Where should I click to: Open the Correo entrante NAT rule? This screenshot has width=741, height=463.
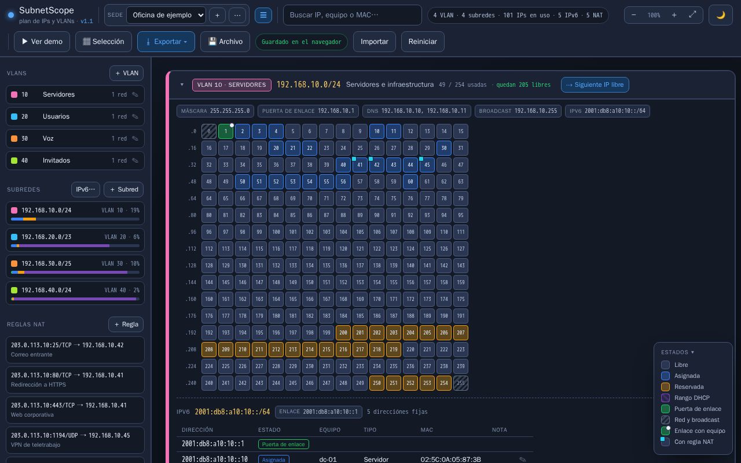(75, 350)
